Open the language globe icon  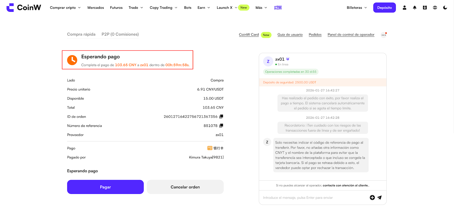click(x=435, y=8)
